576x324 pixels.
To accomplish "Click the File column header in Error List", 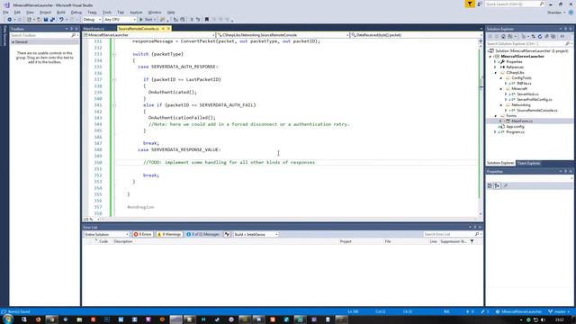I will [x=388, y=242].
